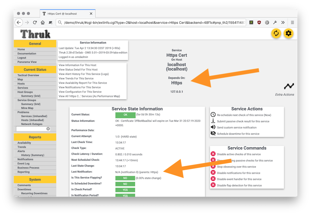Click the crossed-eye schedule downtime icon
Image resolution: width=311 pixels, height=215 pixels.
[x=213, y=133]
